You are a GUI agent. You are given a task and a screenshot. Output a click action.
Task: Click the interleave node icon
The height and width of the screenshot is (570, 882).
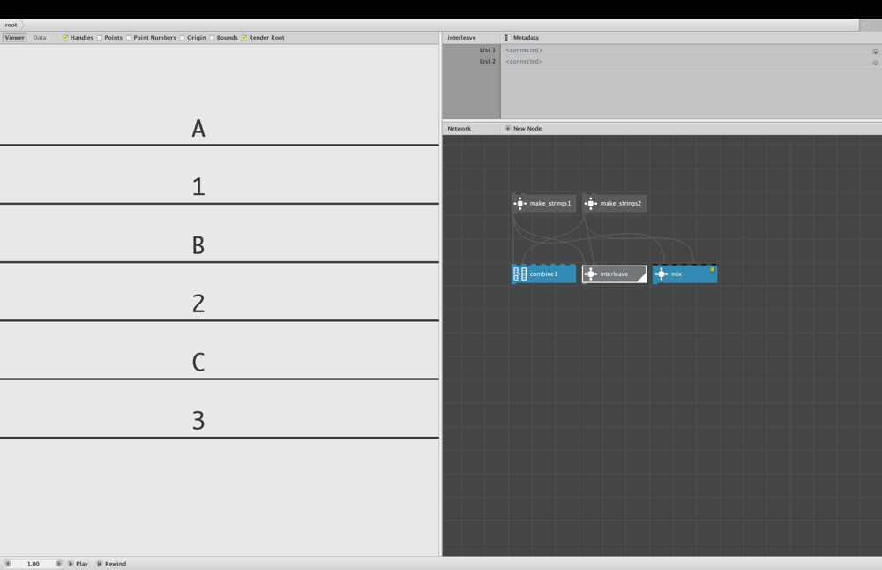(x=591, y=274)
